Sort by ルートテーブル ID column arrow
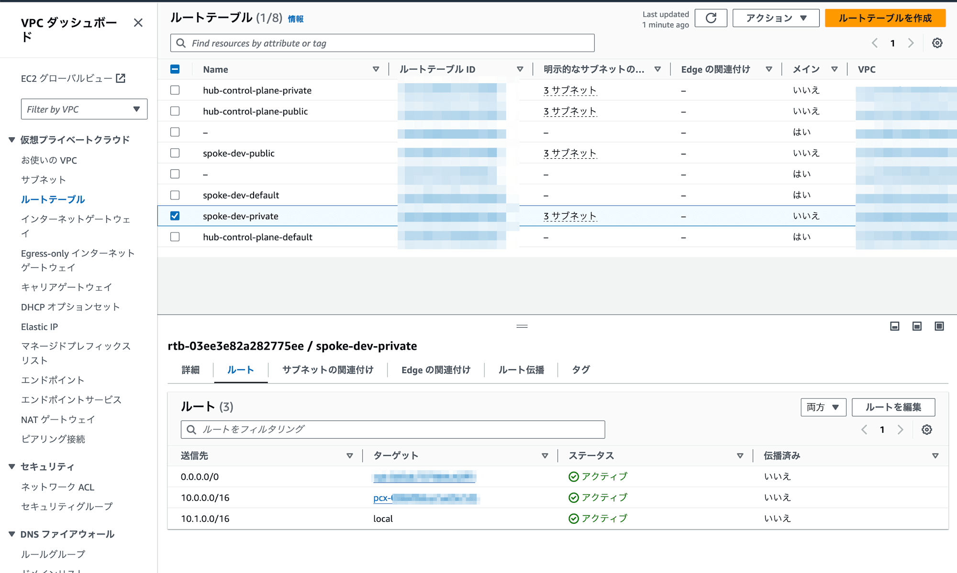Screen dimensions: 957x573 point(520,69)
